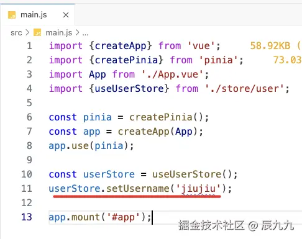Click 'useUserStore' in the import on line 4

click(x=129, y=89)
